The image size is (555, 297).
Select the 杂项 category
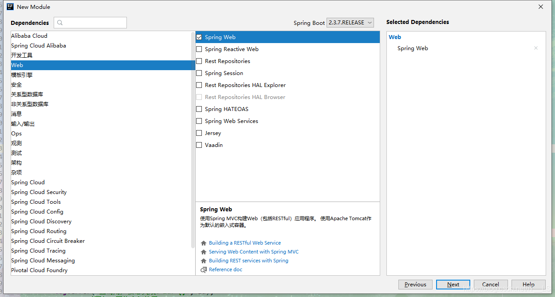pyautogui.click(x=101, y=173)
